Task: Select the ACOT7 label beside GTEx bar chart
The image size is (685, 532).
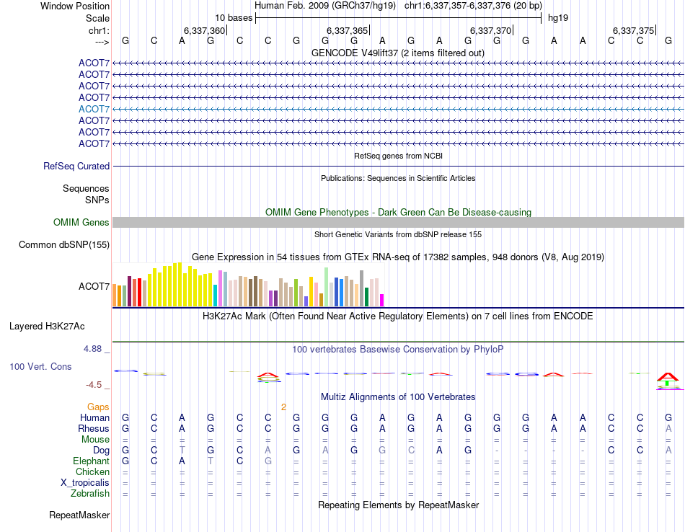Action: (94, 286)
